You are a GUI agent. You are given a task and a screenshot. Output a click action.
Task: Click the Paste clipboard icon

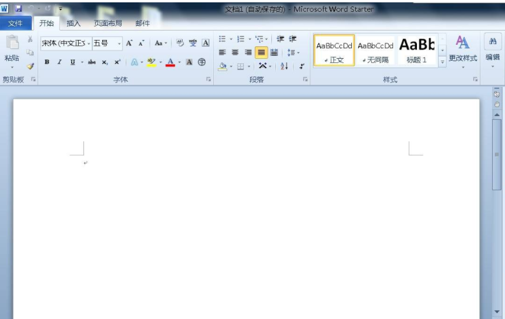point(12,42)
